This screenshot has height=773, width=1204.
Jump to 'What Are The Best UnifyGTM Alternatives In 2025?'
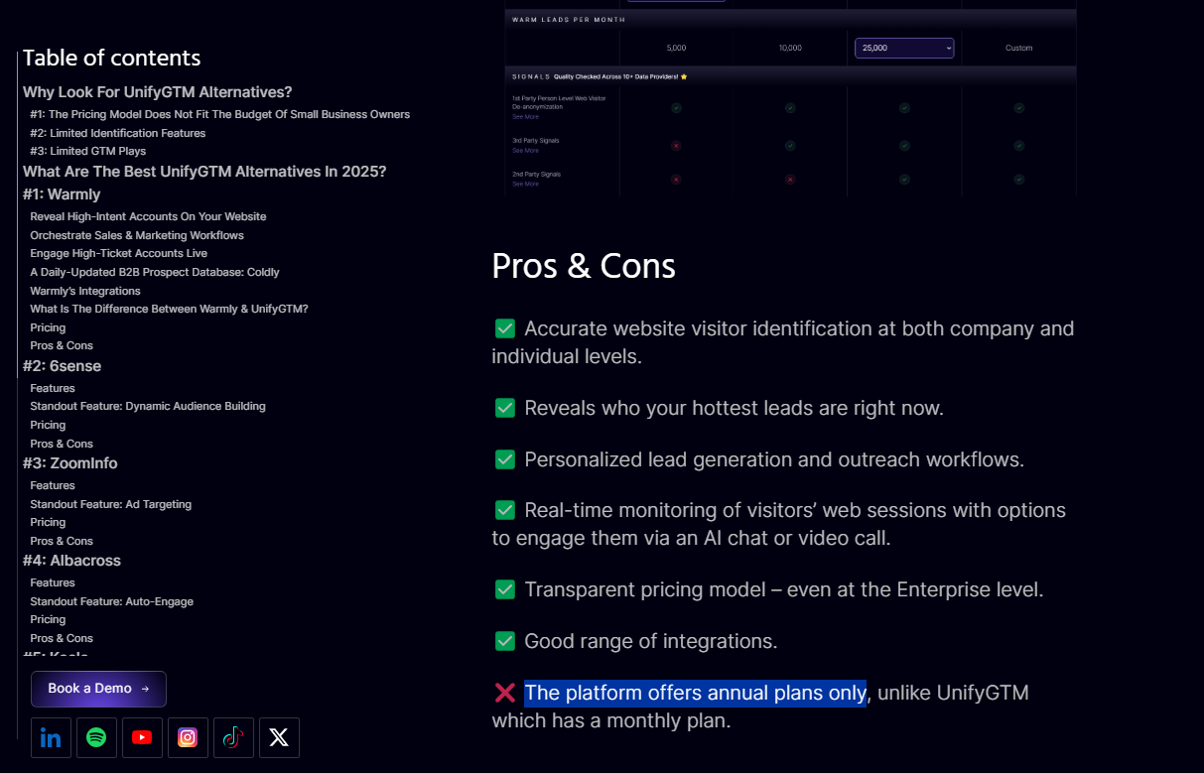[x=204, y=172]
